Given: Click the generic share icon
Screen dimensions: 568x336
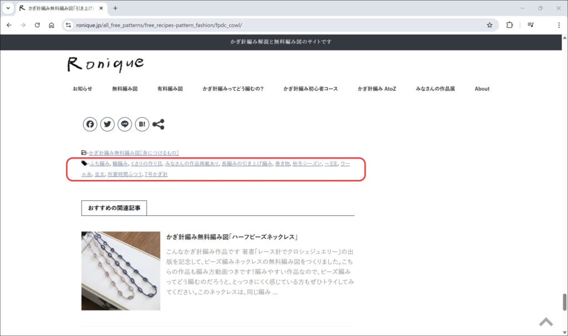Looking at the screenshot, I should click(158, 125).
